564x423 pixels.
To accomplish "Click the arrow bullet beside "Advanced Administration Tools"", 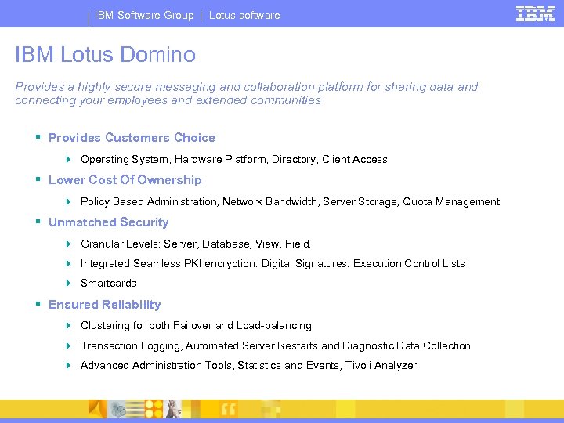I will (68, 366).
